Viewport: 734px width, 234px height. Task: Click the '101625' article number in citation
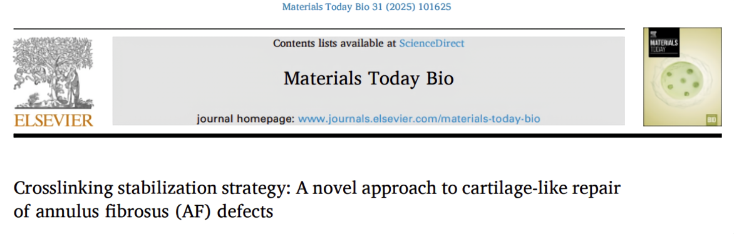[435, 8]
